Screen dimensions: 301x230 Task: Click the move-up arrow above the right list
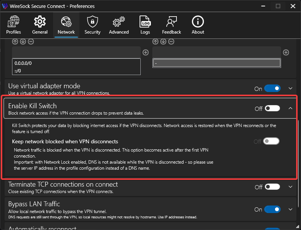tap(156, 42)
